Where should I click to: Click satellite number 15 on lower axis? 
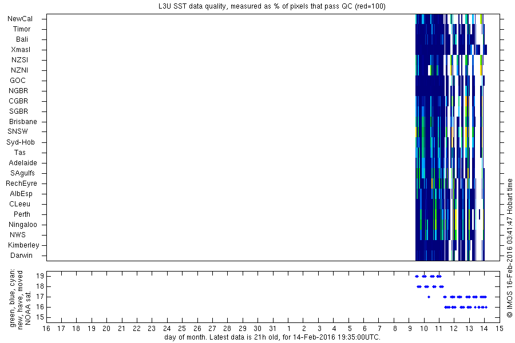point(40,317)
